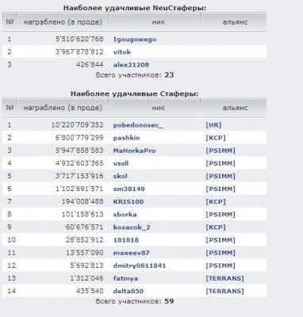Click the alex21208 nickname
Image resolution: width=303 pixels, height=317 pixels.
coord(131,65)
